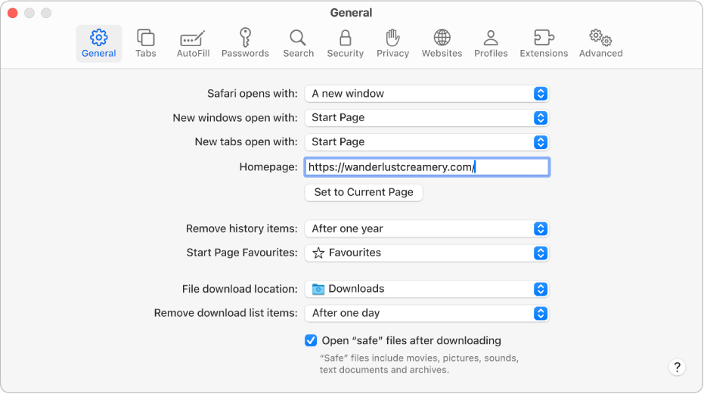Untick Open "safe" files after downloading
Screen dimensions: 704x394
311,340
